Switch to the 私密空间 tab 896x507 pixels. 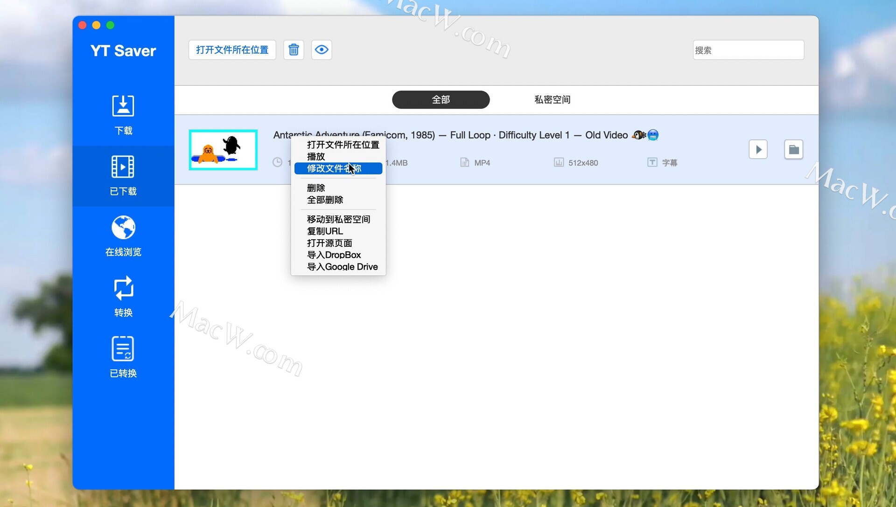(553, 100)
